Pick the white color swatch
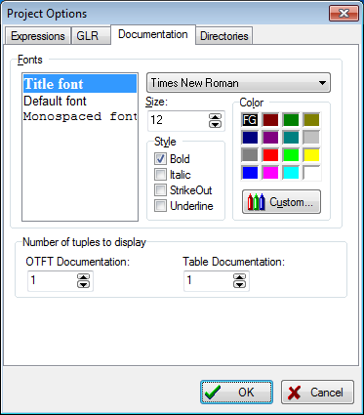 point(311,173)
